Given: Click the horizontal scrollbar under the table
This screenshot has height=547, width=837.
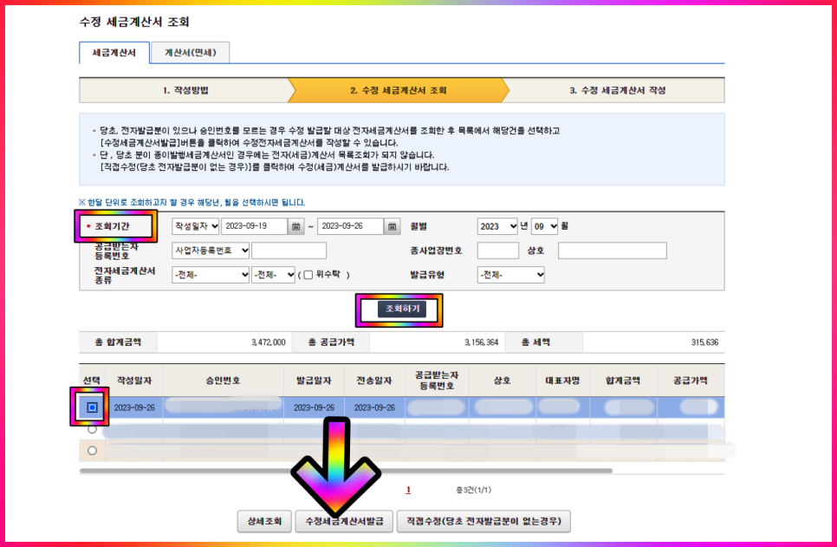Looking at the screenshot, I should point(346,471).
